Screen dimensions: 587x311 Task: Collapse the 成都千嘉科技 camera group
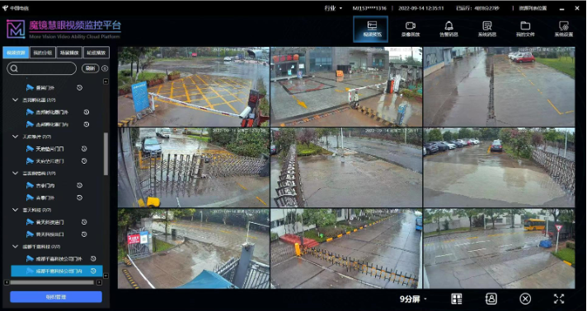[16, 247]
